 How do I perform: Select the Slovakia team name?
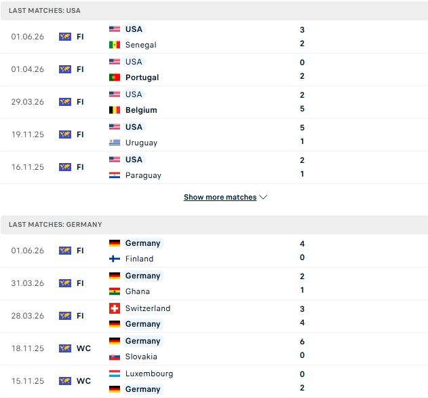(x=141, y=357)
